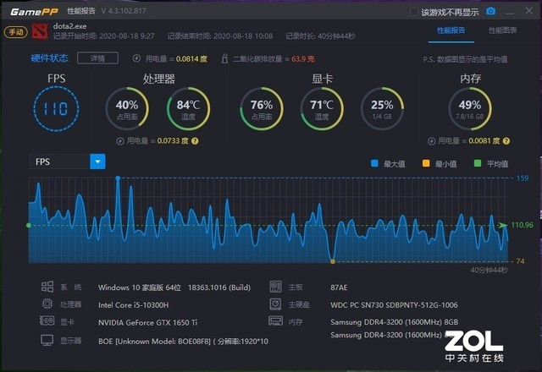Click the memory power usage icon

431,141
